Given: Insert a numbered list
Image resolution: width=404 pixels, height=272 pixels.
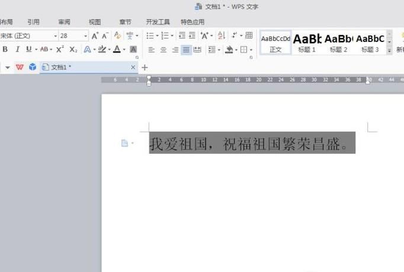Looking at the screenshot, I should pos(165,35).
